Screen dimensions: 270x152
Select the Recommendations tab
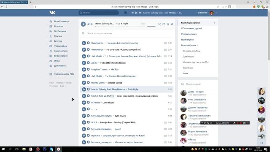coord(189,34)
